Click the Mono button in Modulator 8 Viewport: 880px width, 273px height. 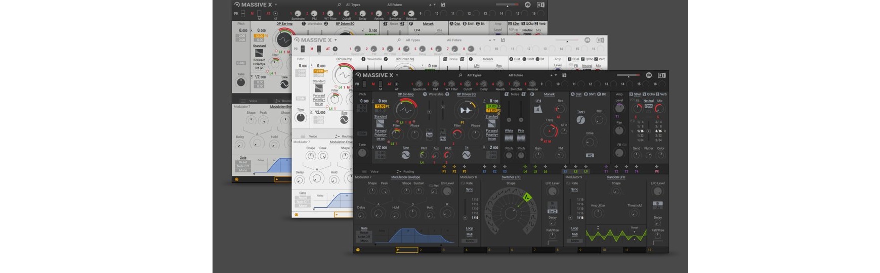pyautogui.click(x=469, y=241)
